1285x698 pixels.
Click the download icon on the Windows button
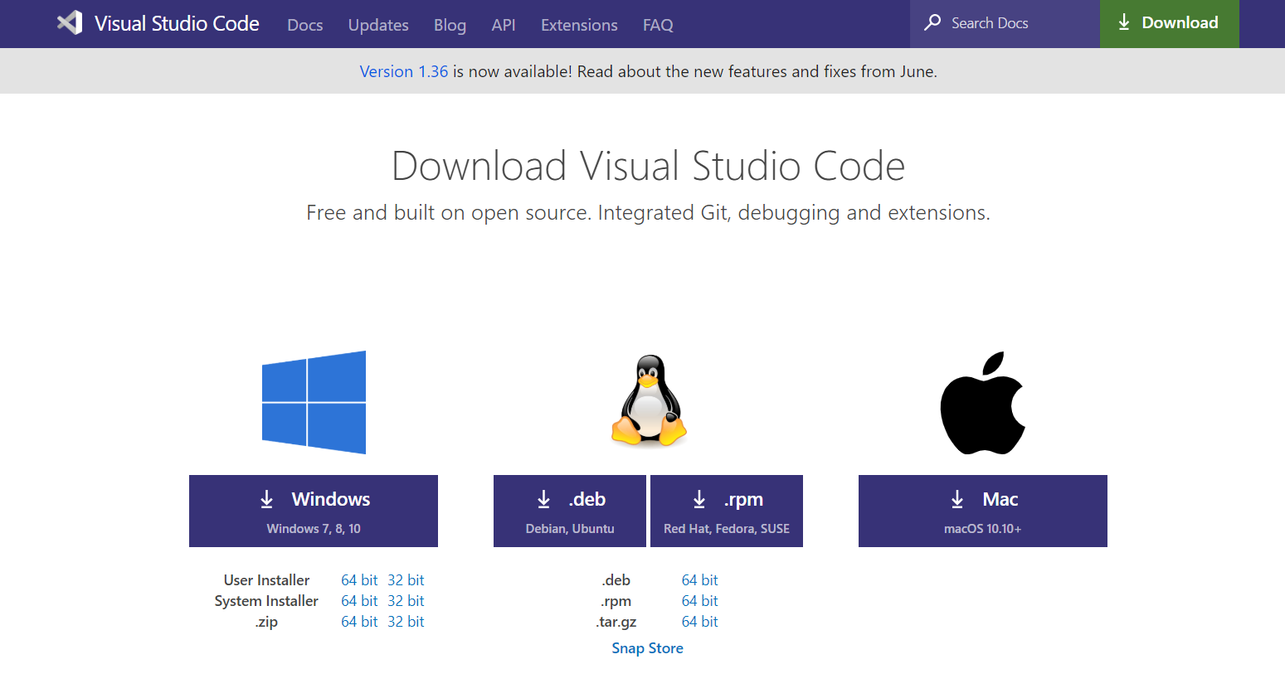click(x=266, y=499)
